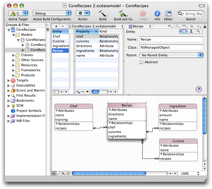Click the Targets icon in sidebar

[13, 80]
